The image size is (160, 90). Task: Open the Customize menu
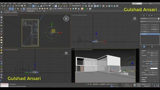coord(64,3)
